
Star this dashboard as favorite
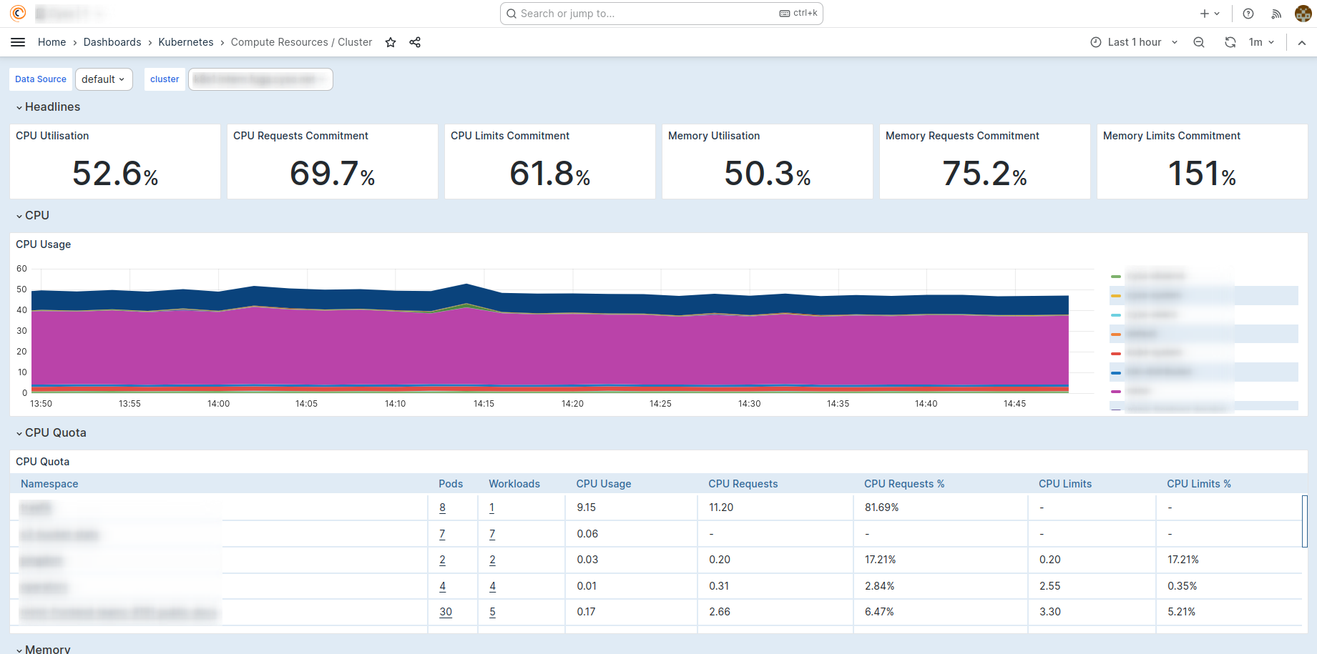(391, 42)
